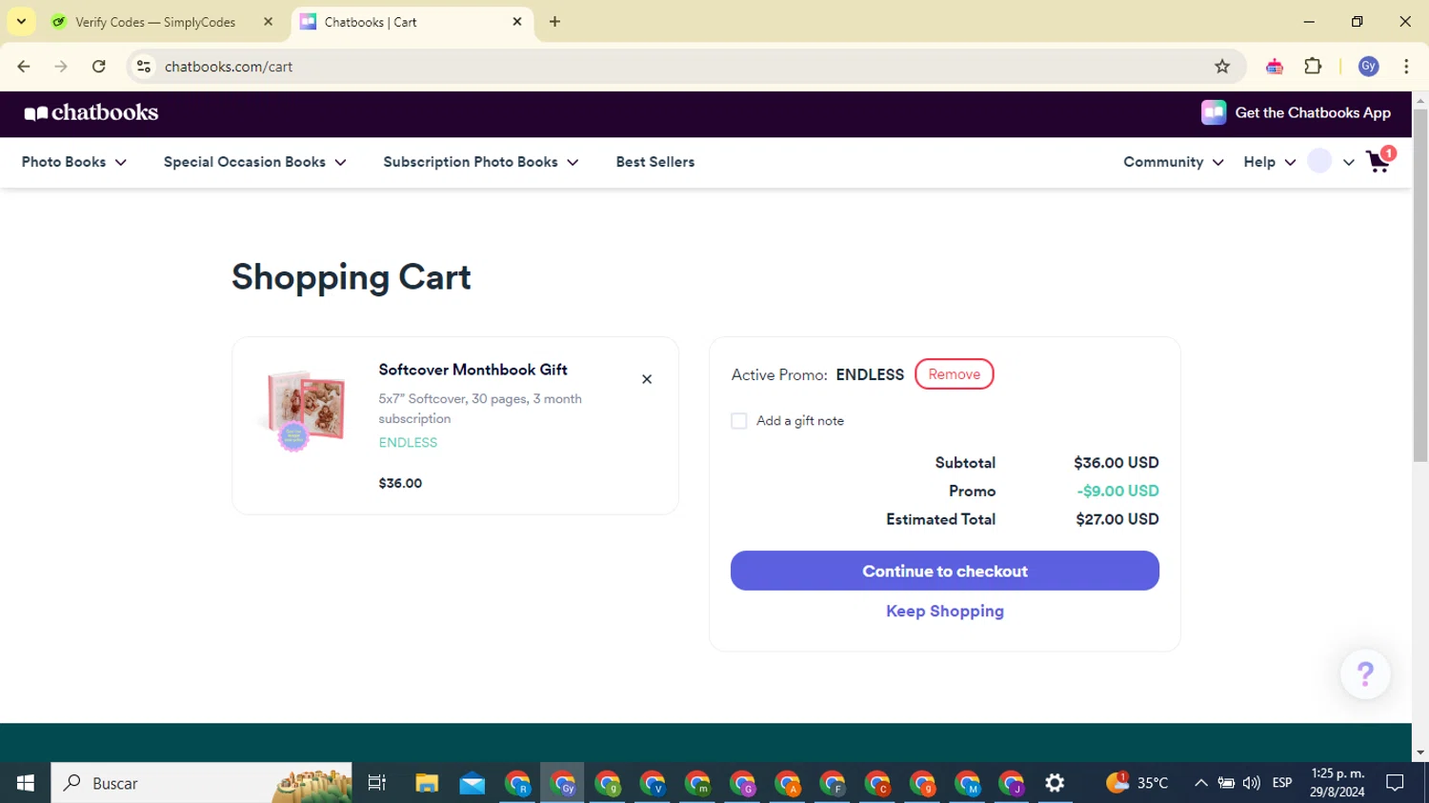Go back to previous page
Screen dimensions: 1429x803
[x=24, y=66]
